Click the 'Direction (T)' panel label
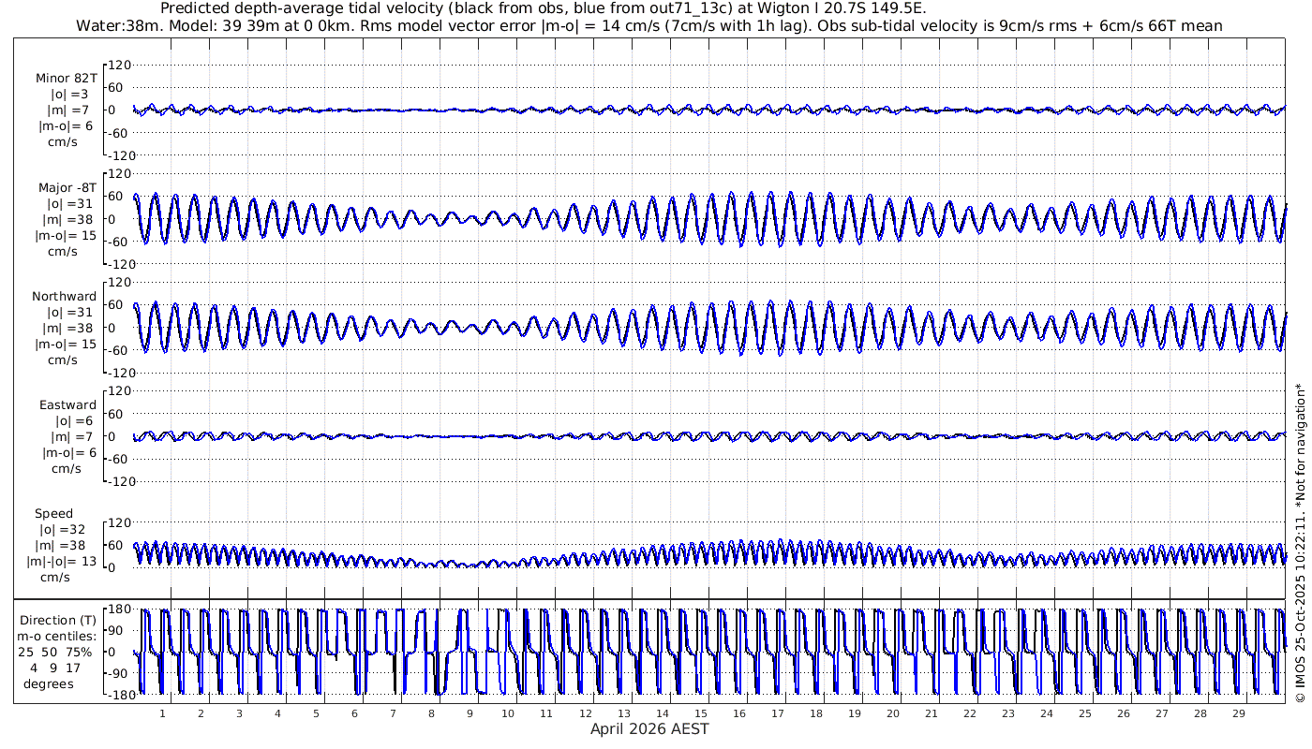The image size is (1312, 749). (61, 620)
